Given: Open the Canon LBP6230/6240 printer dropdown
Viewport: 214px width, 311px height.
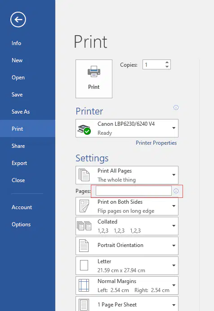Looking at the screenshot, I should click(x=127, y=128).
